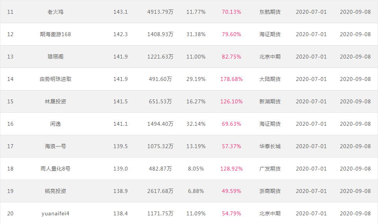Select the 雨人量化8号 account name

[x=55, y=169]
